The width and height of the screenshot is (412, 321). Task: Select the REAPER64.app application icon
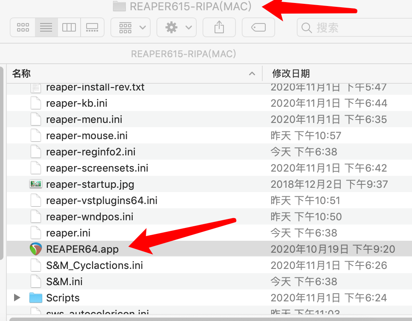[36, 249]
